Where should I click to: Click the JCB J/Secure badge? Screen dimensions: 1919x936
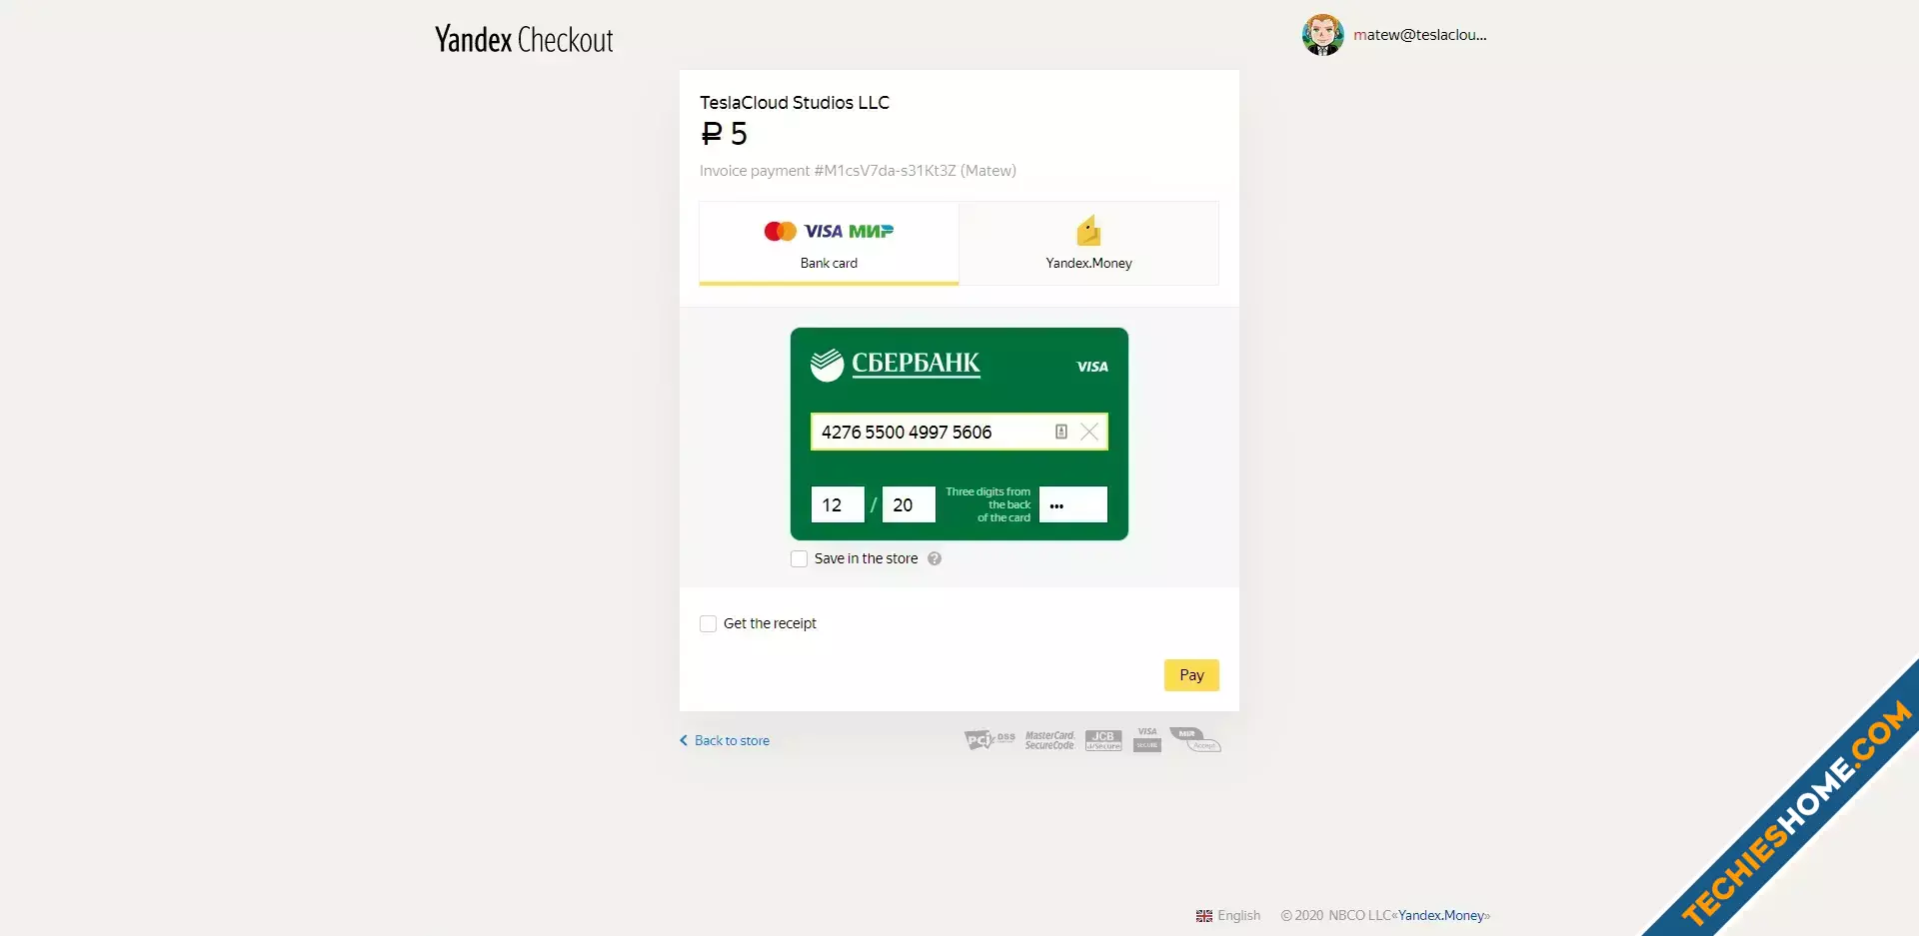click(x=1103, y=740)
